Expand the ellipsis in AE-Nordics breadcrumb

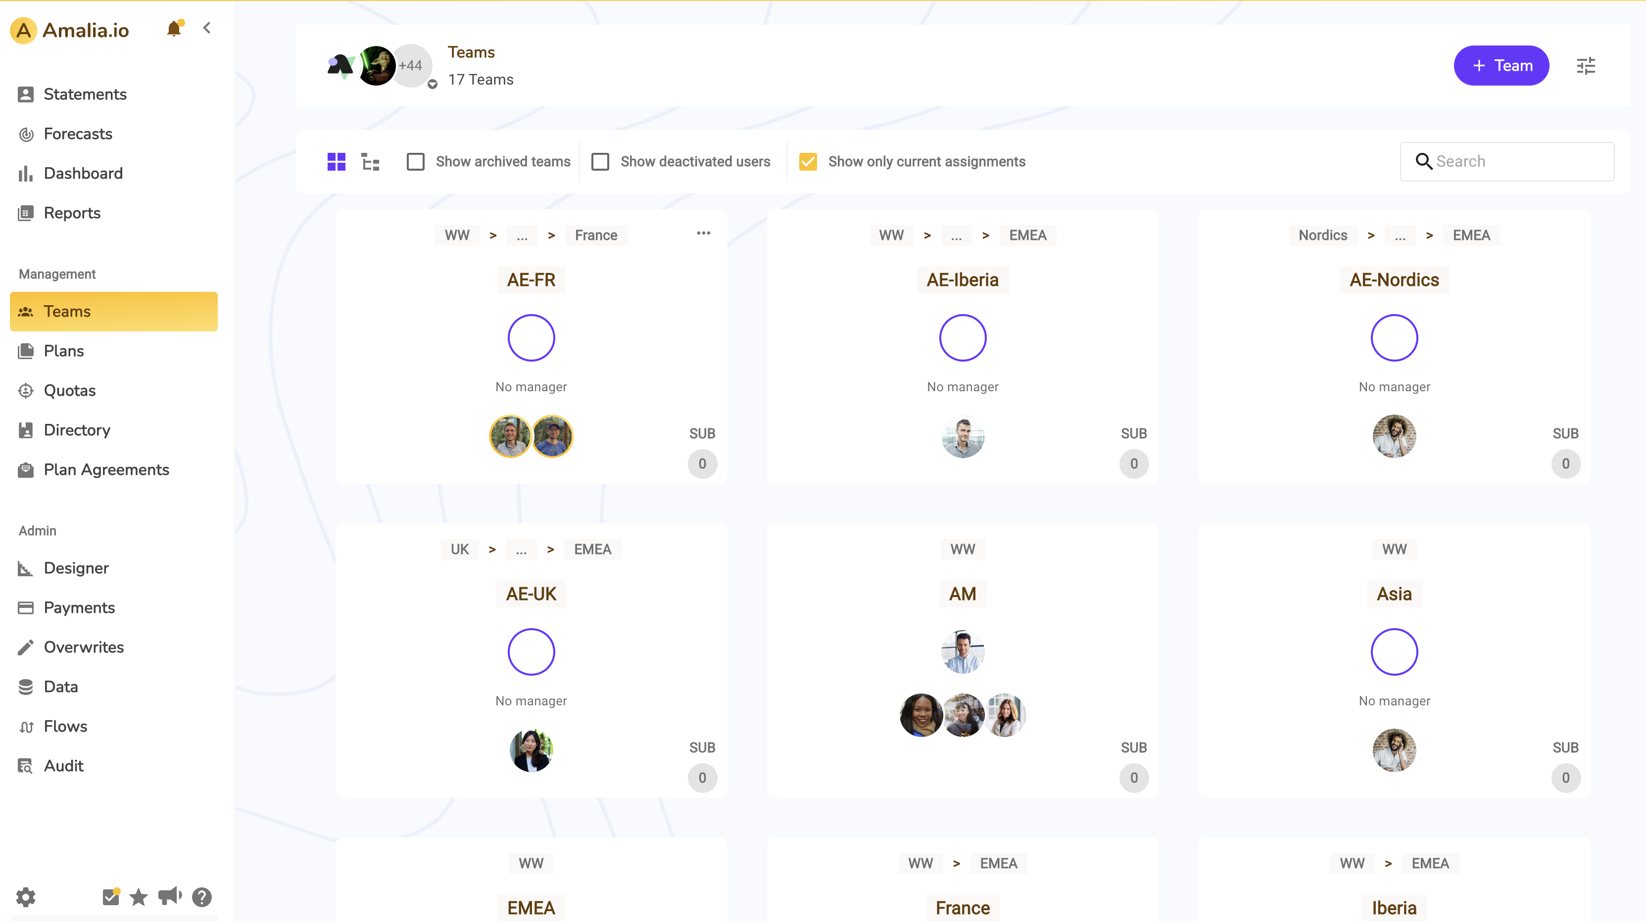point(1400,235)
